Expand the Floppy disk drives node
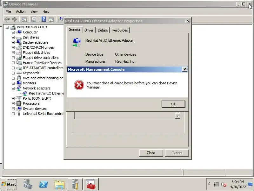254x191 pixels. (13, 53)
